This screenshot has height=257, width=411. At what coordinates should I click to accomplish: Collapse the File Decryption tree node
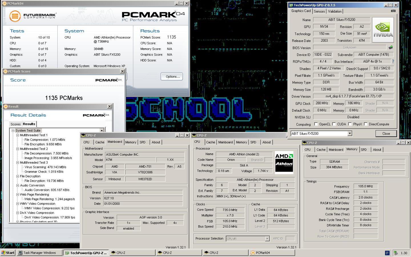[17, 176]
